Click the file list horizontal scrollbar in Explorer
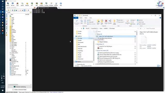The width and height of the screenshot is (165, 93). (108, 64)
